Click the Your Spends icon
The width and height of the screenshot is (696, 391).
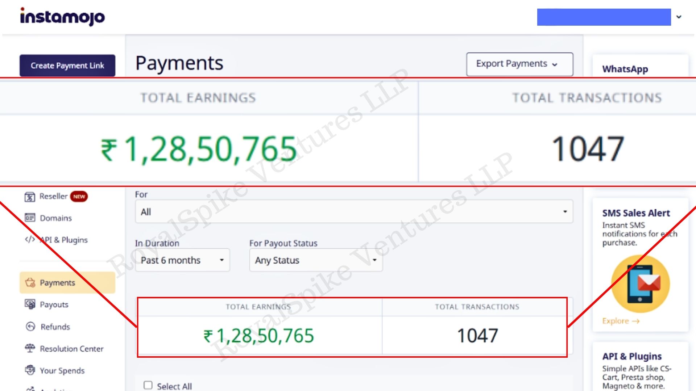pos(30,370)
